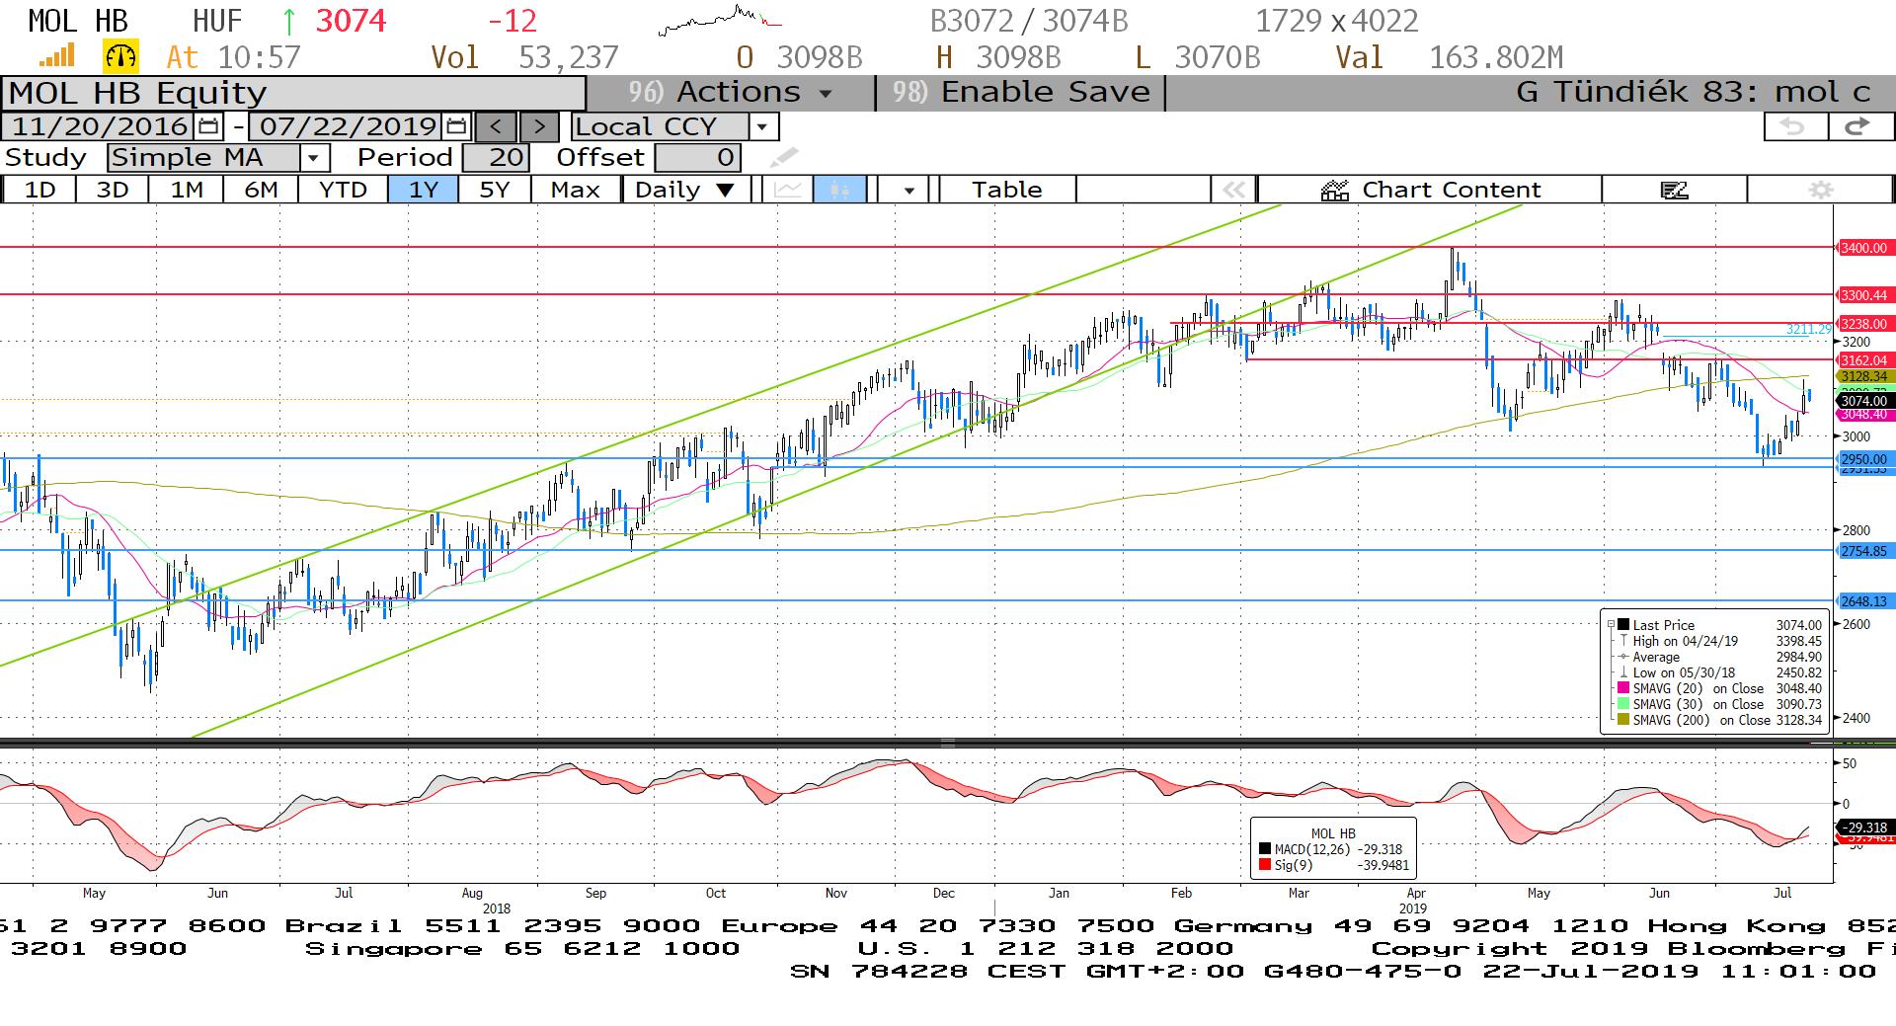Click the 3300.44 red price level label
Viewport: 1896px width, 1026px height.
1863,295
